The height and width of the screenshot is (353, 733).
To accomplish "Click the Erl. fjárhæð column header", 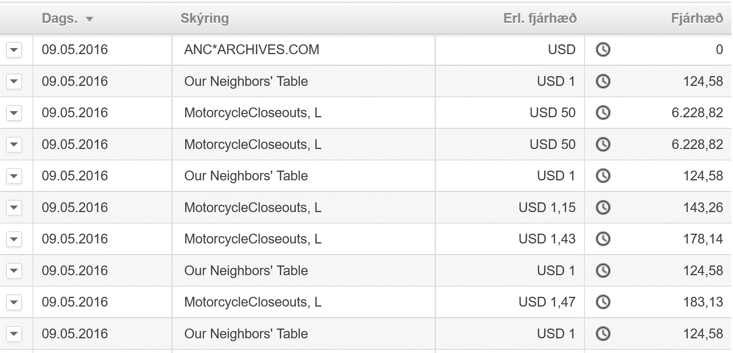I will (540, 18).
